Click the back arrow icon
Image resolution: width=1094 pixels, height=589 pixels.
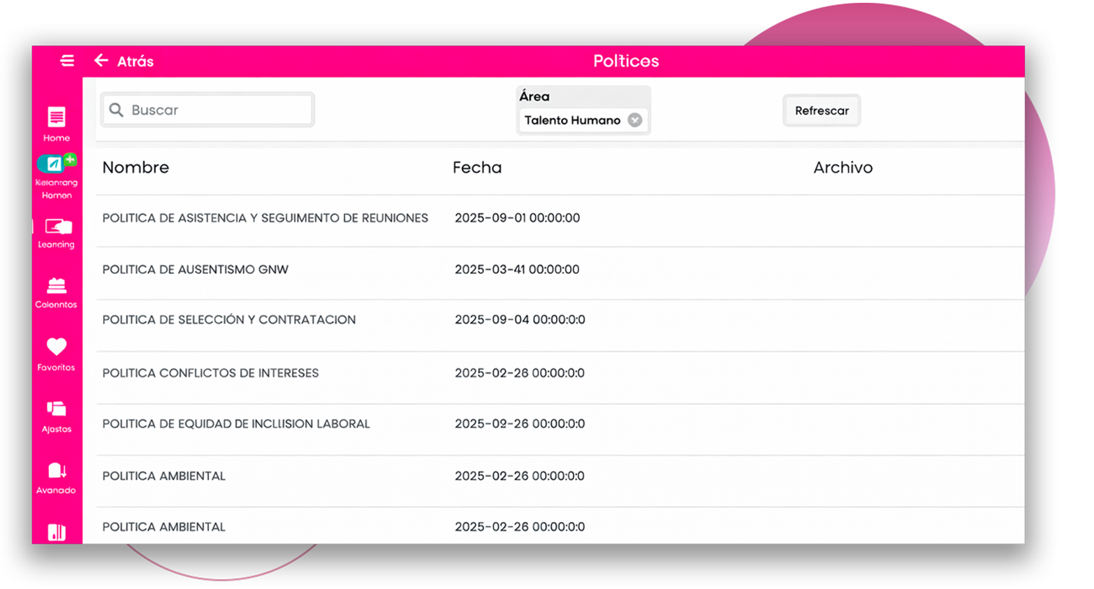pos(101,61)
